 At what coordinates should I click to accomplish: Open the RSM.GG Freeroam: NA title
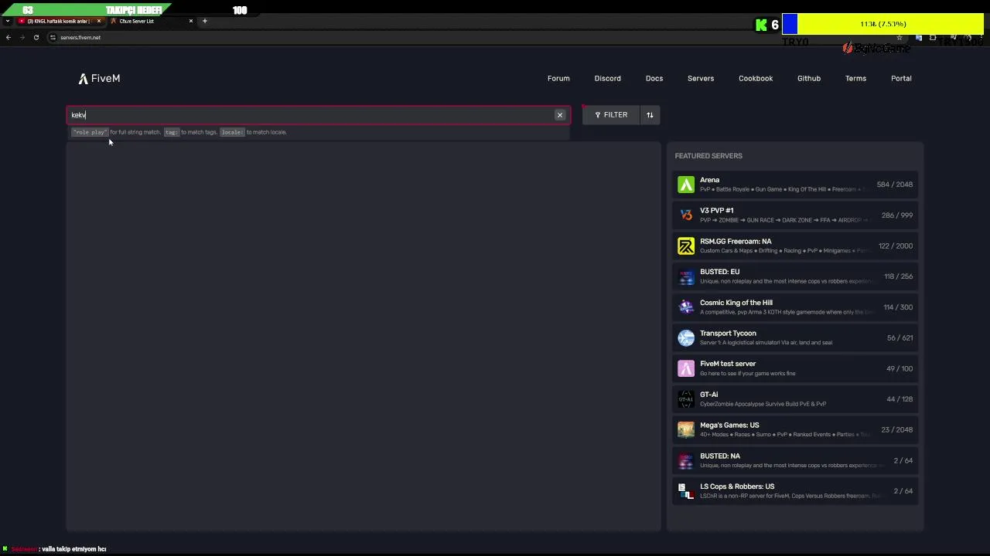click(736, 241)
